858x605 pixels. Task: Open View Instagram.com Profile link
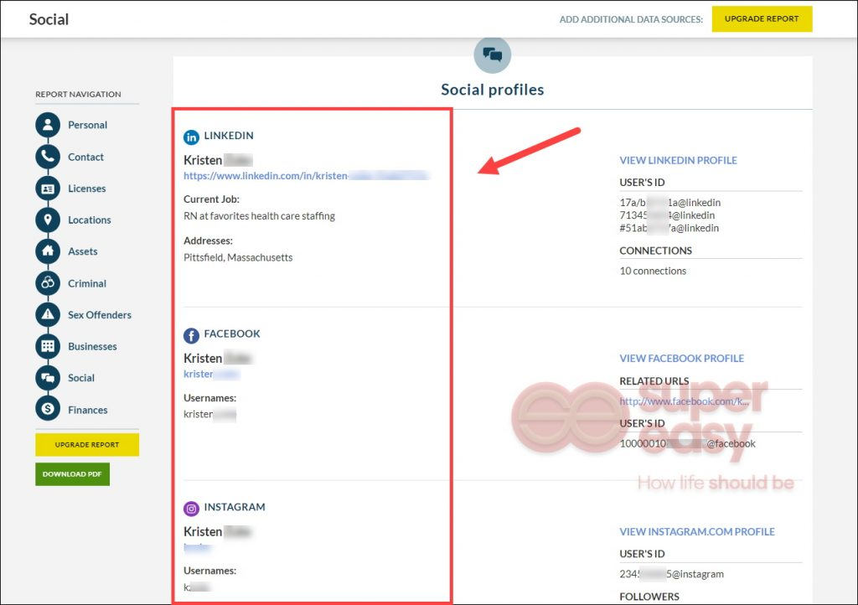coord(697,532)
